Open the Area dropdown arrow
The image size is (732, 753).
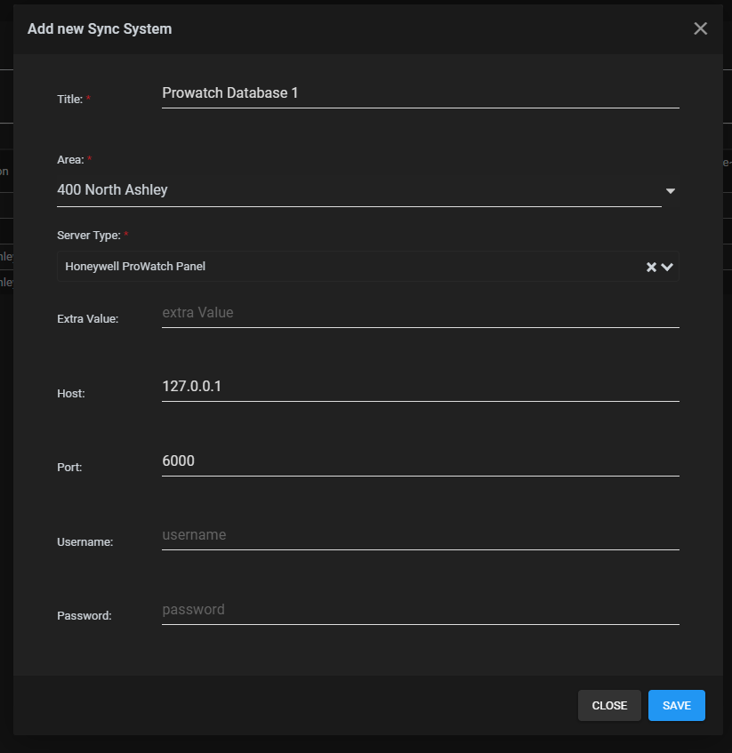click(671, 191)
